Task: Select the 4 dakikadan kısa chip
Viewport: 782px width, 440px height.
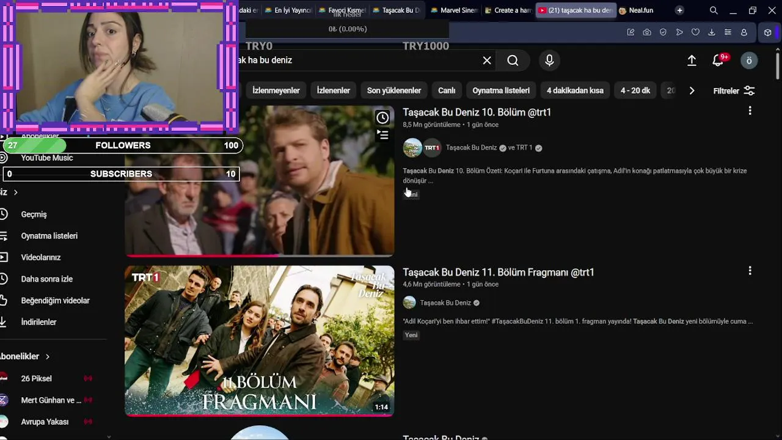Action: [575, 90]
